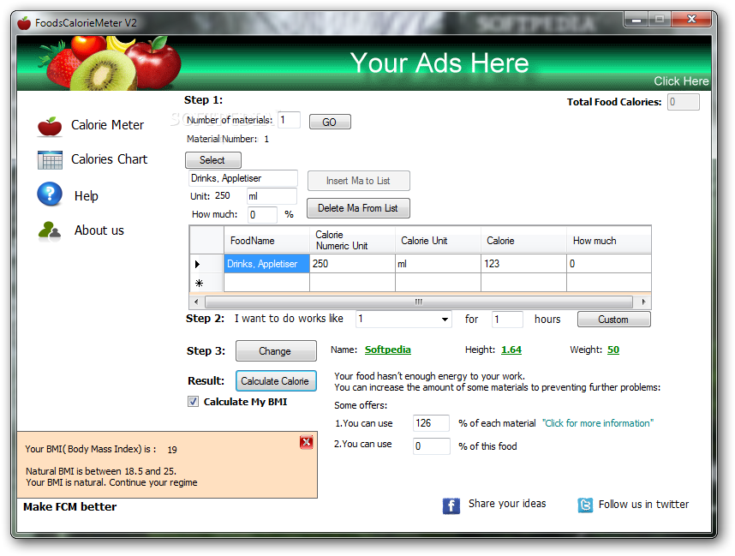This screenshot has height=556, width=735.
Task: Click the height value 1.64 link
Action: tap(511, 350)
